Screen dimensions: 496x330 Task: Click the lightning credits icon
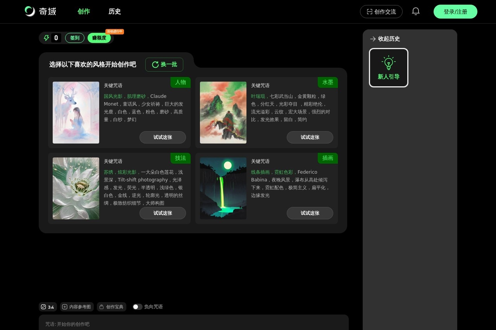tap(46, 38)
